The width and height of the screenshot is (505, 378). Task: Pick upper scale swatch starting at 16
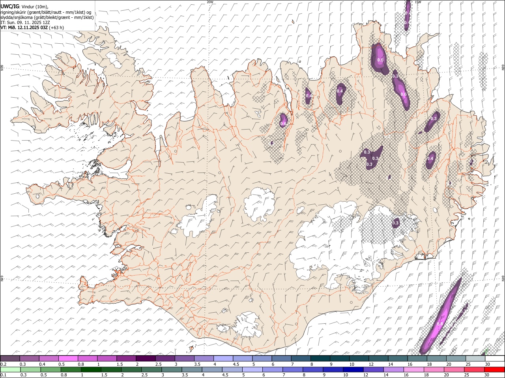tap(417, 359)
